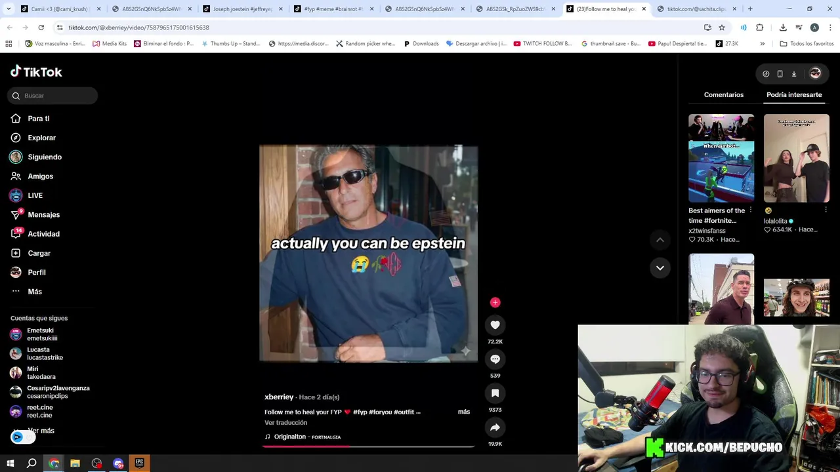Image resolution: width=840 pixels, height=472 pixels.
Task: Go to the previous video arrow
Action: pos(660,240)
